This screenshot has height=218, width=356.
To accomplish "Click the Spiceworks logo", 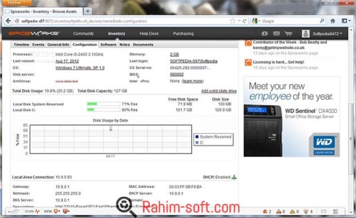I will click(x=34, y=34).
